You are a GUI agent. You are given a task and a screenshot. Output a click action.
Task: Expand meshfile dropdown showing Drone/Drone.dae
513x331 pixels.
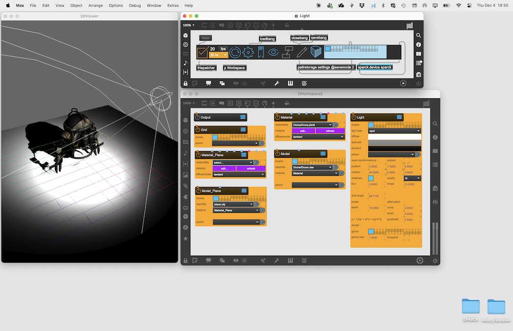point(312,167)
